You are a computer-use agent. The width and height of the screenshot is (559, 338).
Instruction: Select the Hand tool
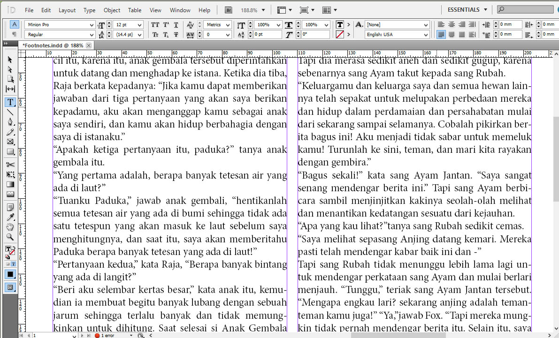coord(10,227)
